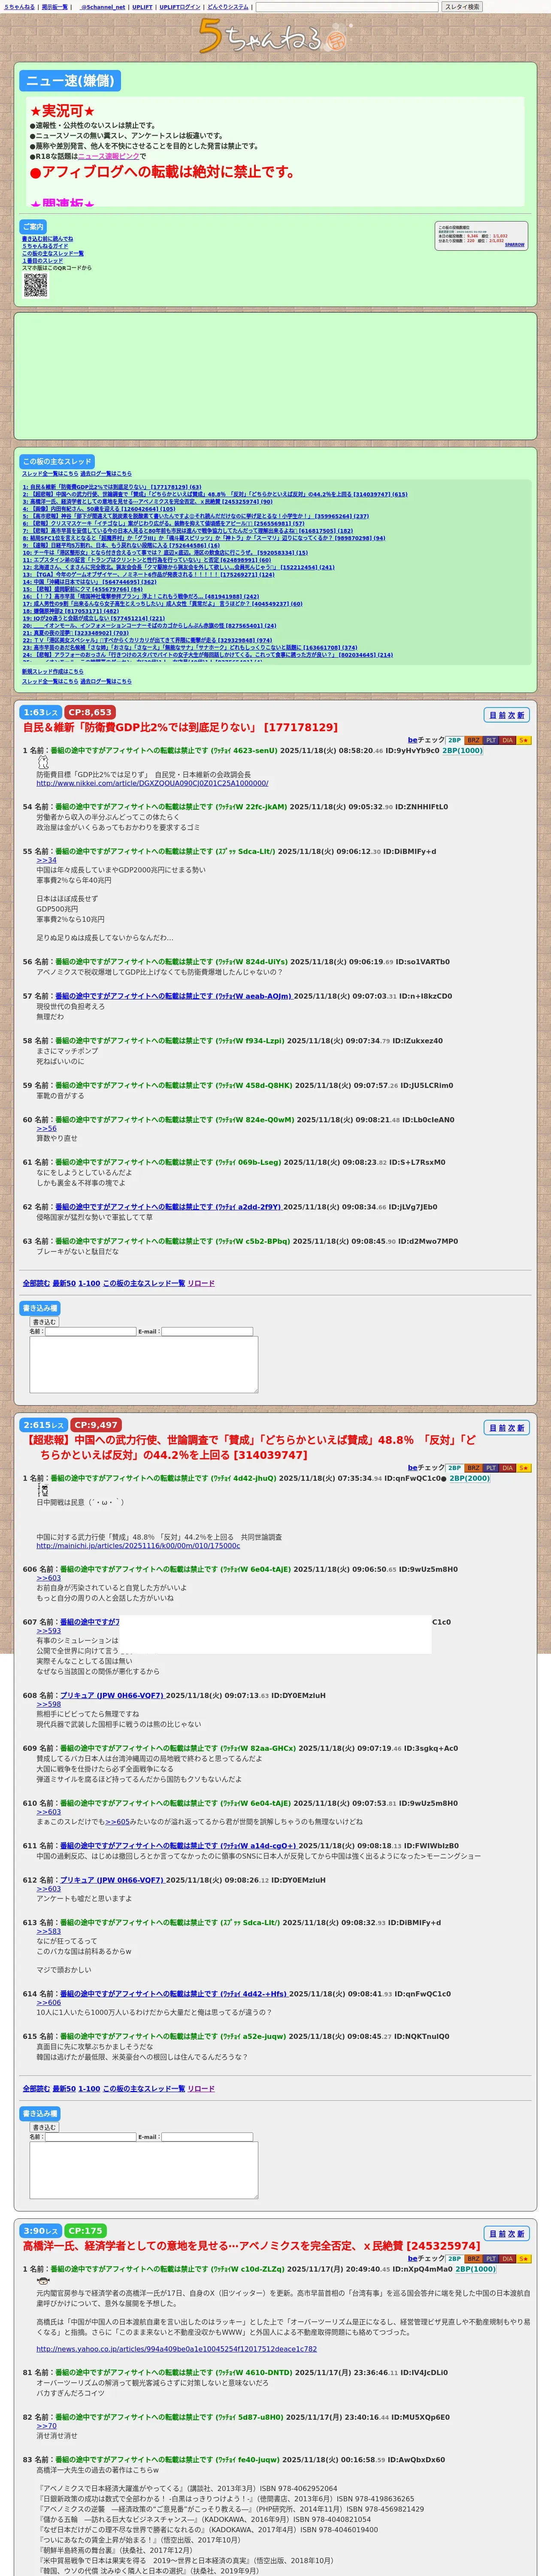Click PLT badge in 中国への武力行使 thread header
This screenshot has height=2576, width=551.
coord(490,1468)
